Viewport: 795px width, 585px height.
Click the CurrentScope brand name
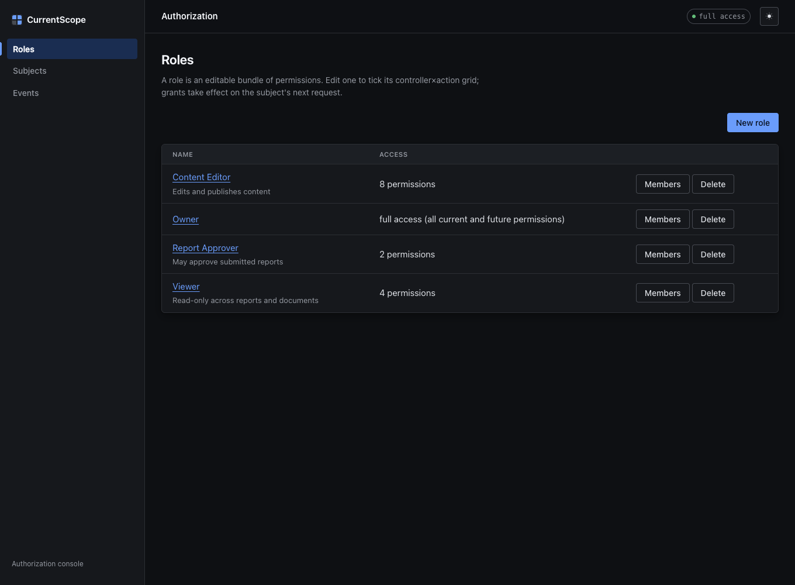point(56,20)
